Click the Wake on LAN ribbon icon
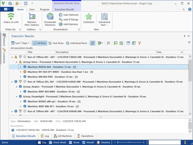This screenshot has height=145, width=193. tap(11, 16)
